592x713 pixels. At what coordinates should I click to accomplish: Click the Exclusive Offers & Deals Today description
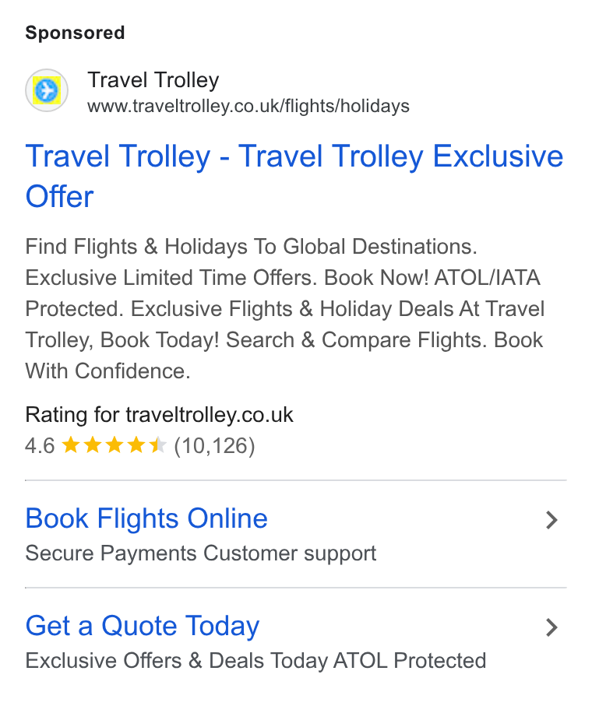(x=255, y=661)
